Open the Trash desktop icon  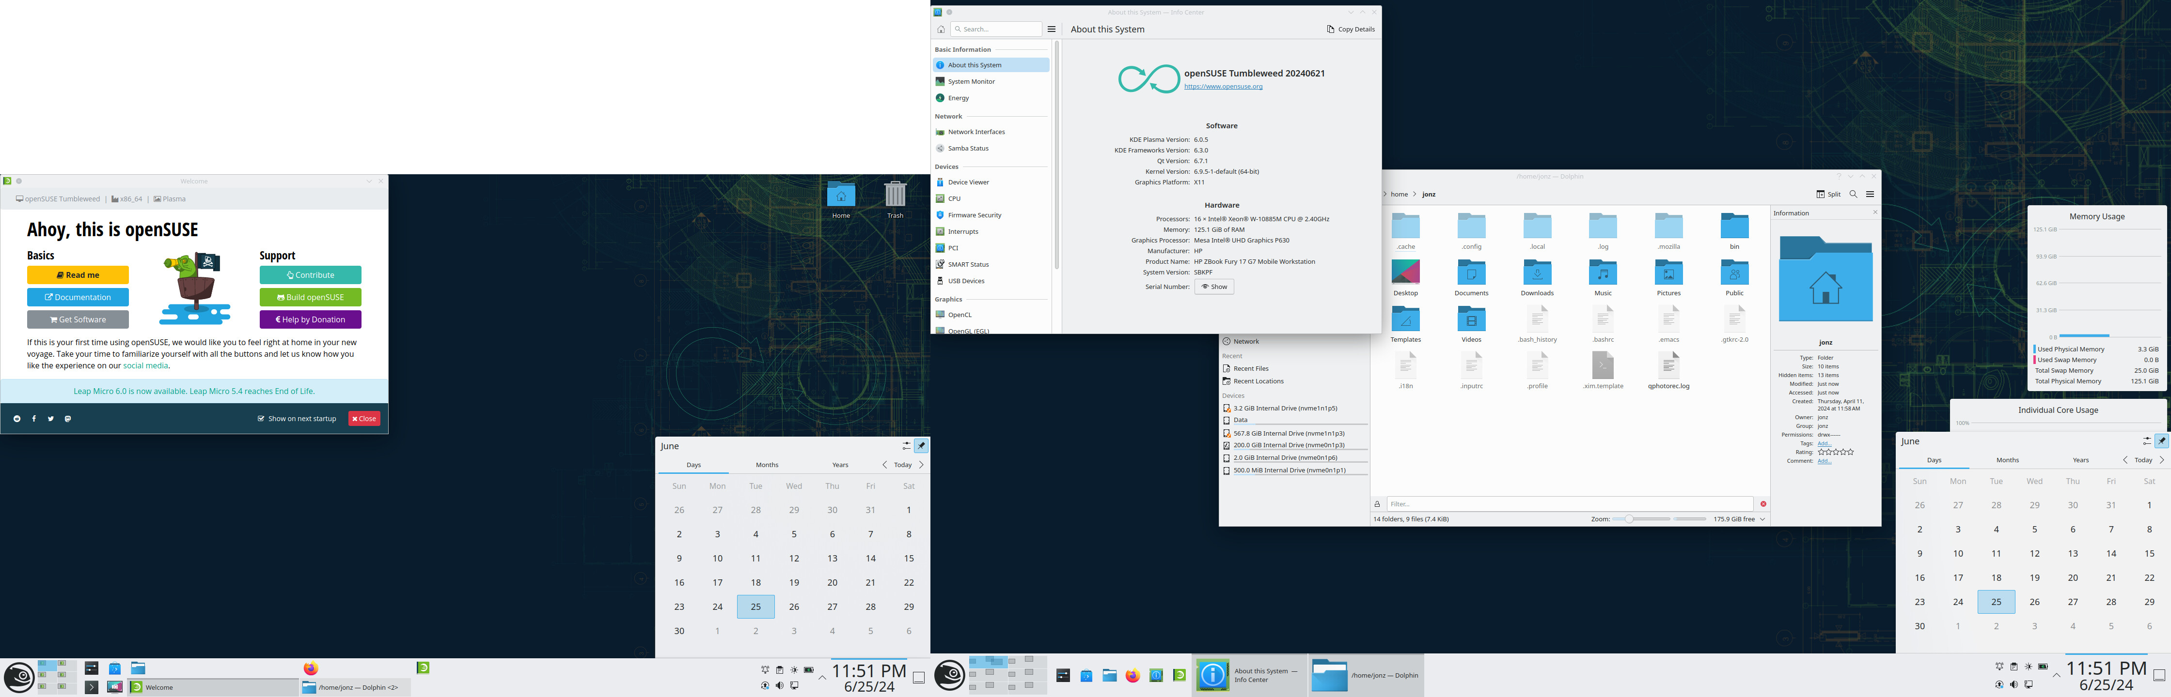pyautogui.click(x=894, y=199)
